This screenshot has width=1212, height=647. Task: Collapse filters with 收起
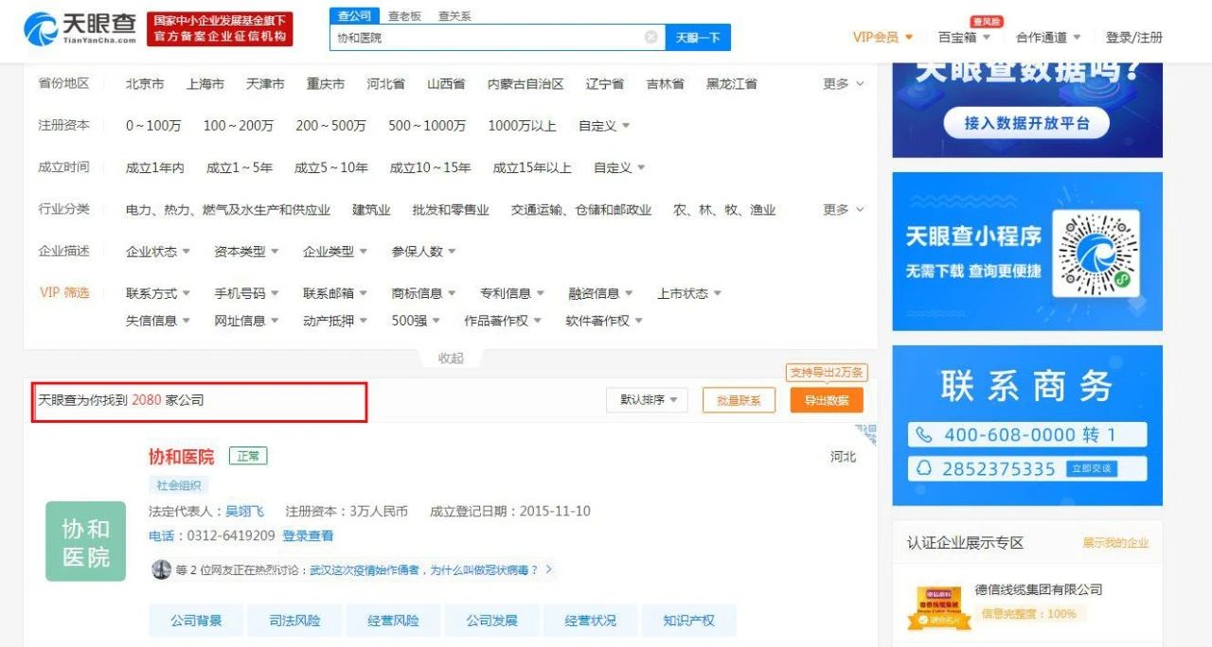pos(451,358)
